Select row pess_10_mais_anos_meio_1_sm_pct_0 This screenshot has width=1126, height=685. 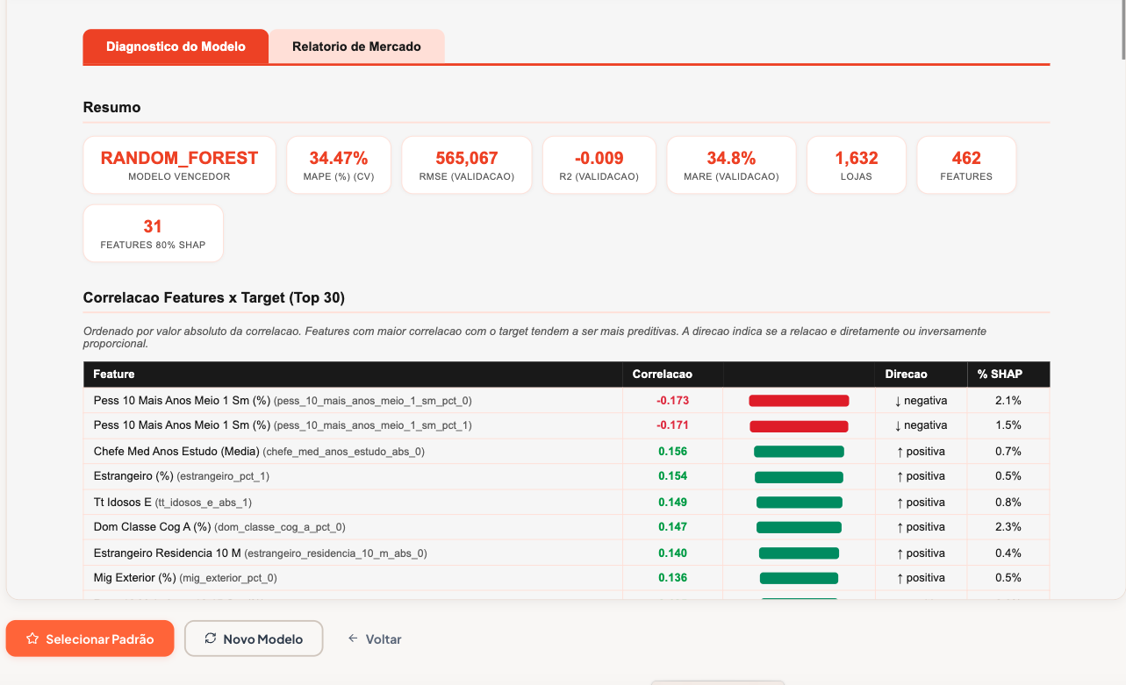coord(566,401)
